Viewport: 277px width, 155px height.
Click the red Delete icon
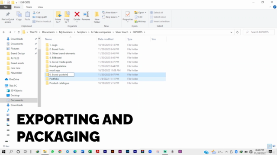click(x=77, y=14)
